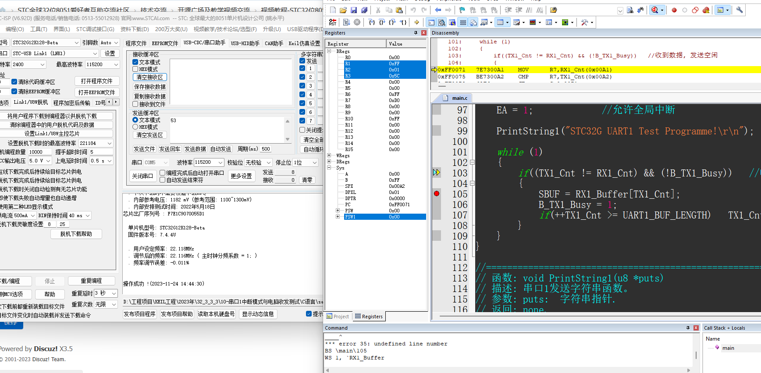Click the 清空接收区 button
The width and height of the screenshot is (761, 373).
click(150, 77)
